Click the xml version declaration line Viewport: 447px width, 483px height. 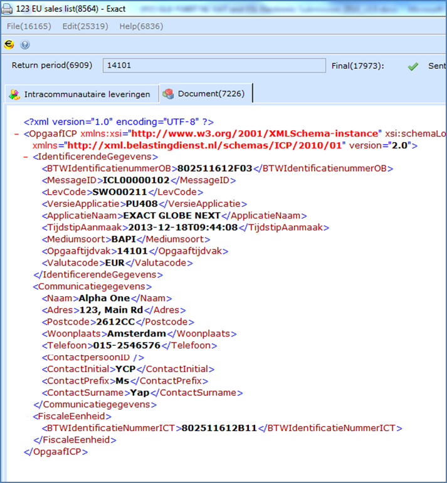pos(118,122)
